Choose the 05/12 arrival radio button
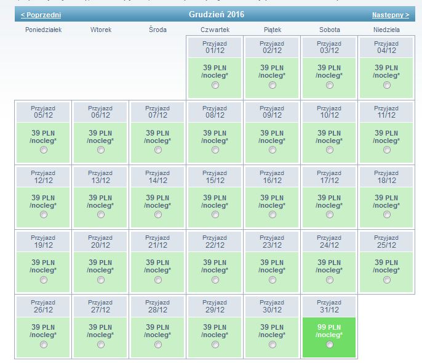Viewport: 422px width, 363px height. (44, 150)
